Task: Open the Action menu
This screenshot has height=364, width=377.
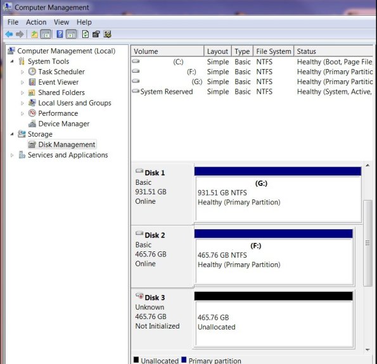Action: (x=36, y=22)
